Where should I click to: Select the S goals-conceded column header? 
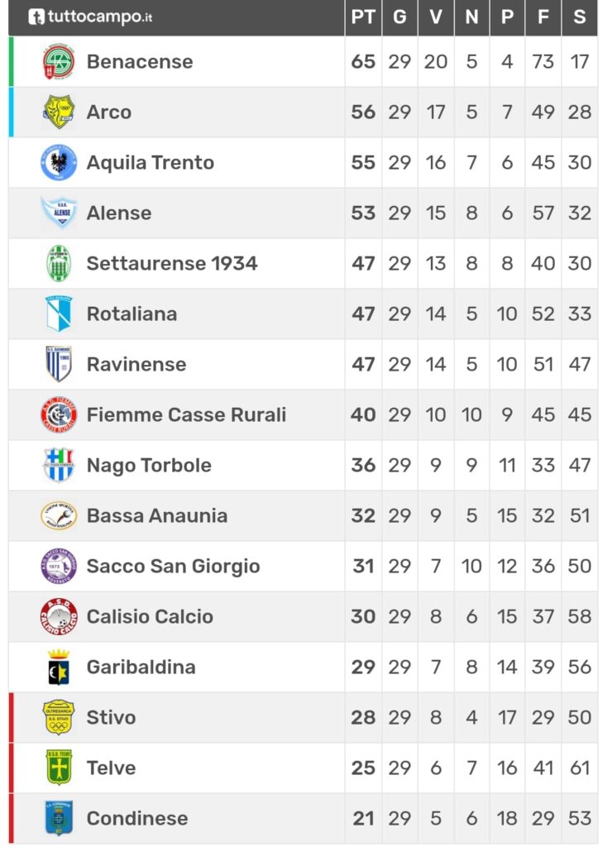click(580, 17)
